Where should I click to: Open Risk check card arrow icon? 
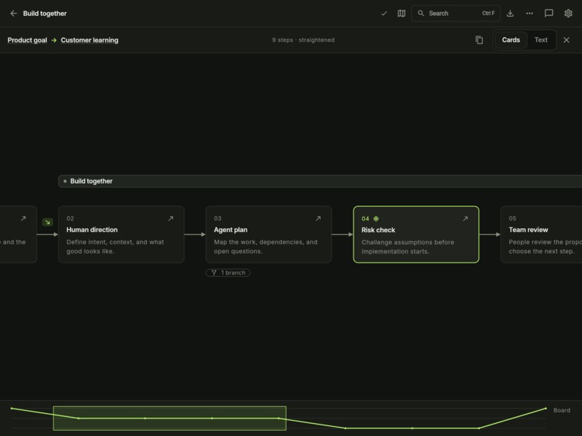465,218
